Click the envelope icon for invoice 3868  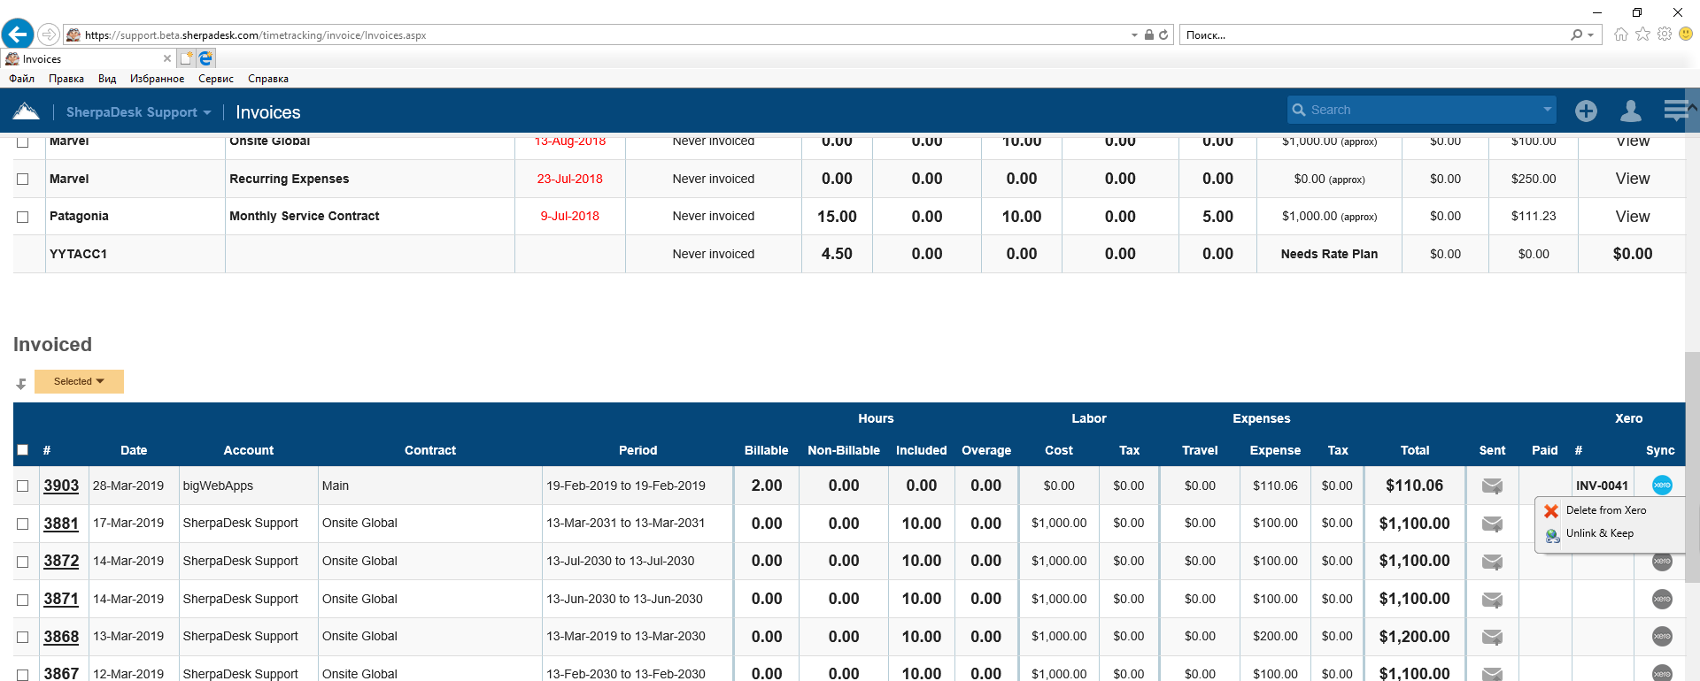pyautogui.click(x=1492, y=637)
